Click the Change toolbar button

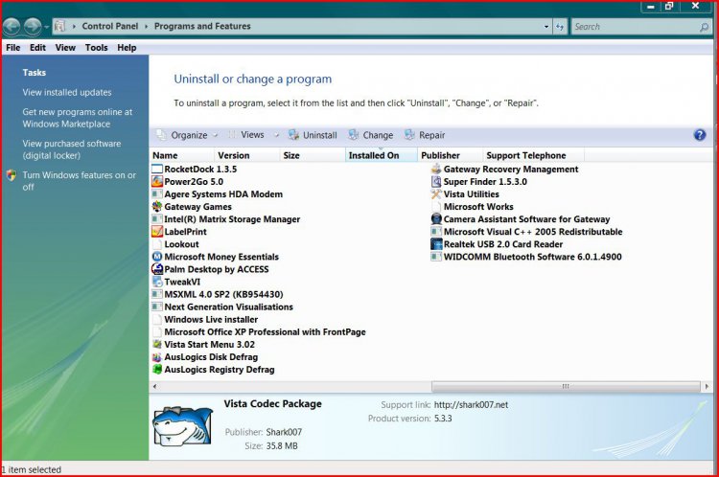pos(370,135)
